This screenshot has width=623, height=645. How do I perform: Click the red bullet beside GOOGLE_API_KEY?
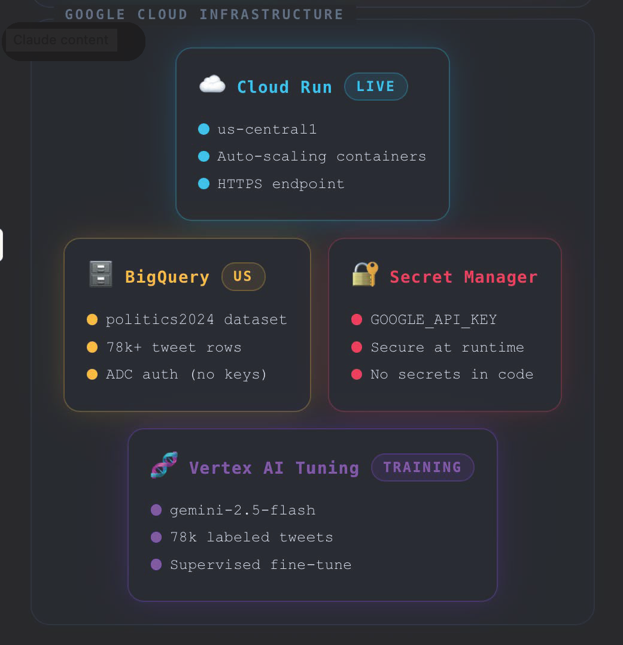[357, 320]
